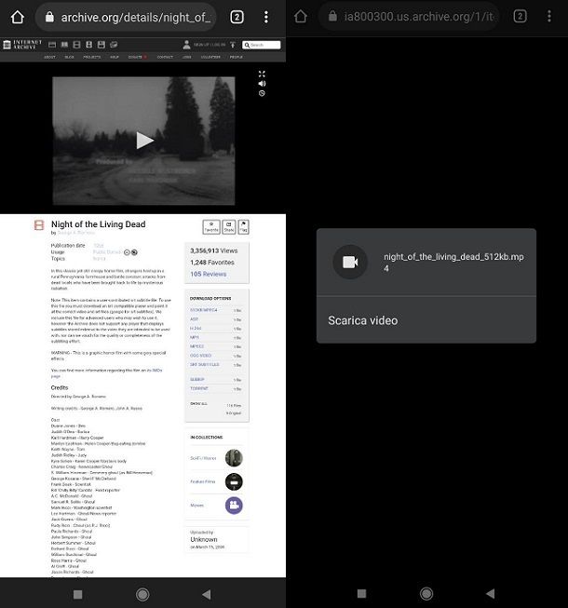Click the user account avatar icon
This screenshot has width=568, height=608.
[186, 45]
